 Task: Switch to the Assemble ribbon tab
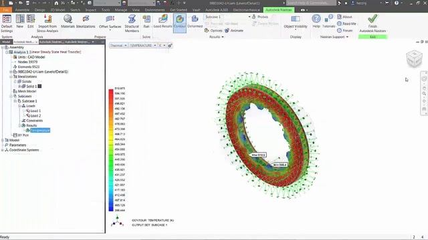pos(22,10)
